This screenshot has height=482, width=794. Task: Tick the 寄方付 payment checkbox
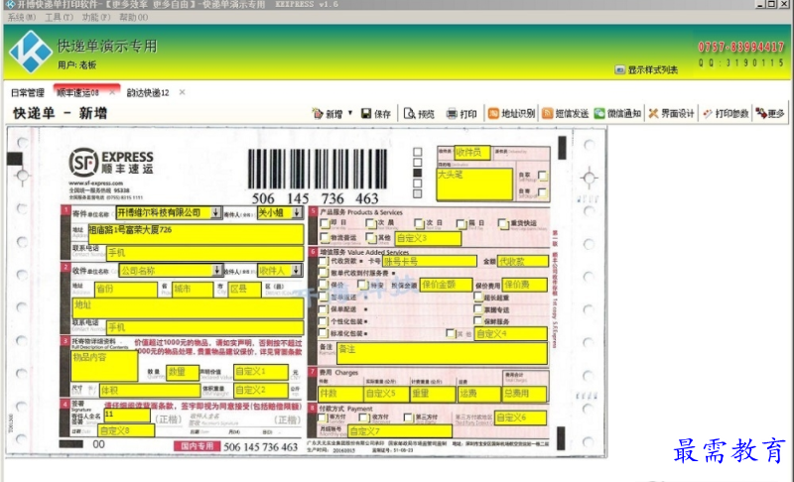coord(323,418)
